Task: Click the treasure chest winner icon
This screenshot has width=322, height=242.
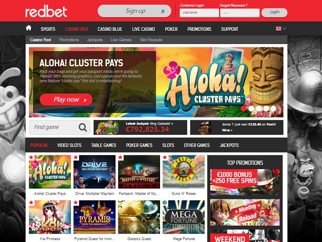Action: click(x=205, y=127)
